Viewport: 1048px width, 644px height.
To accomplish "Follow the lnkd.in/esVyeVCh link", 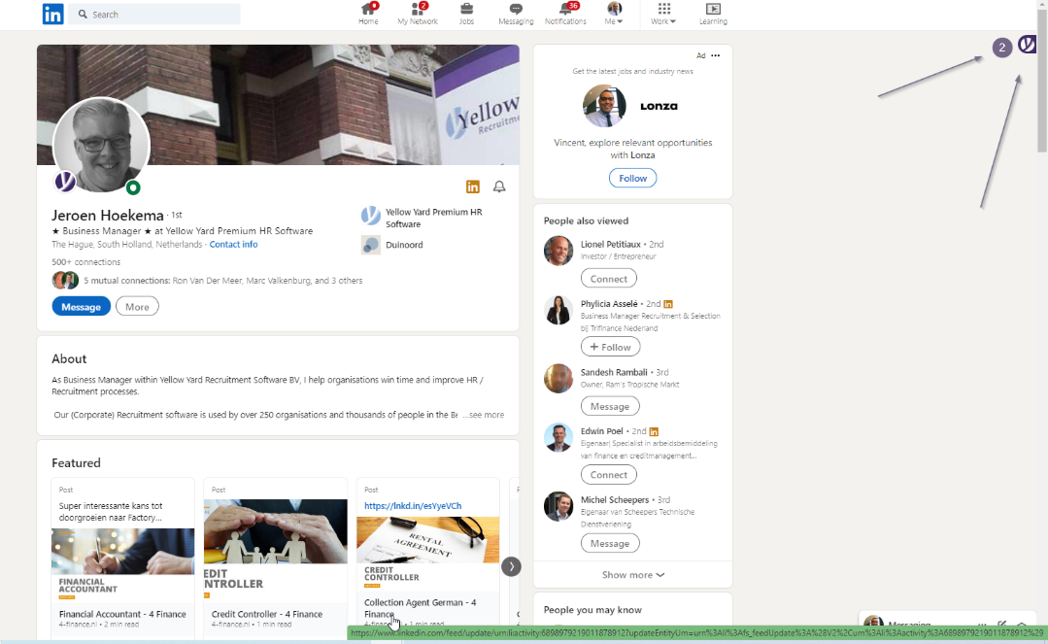I will pos(413,506).
